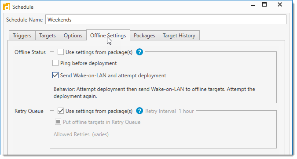The image size is (297, 159).
Task: Open the Triggers tab
Action: click(x=22, y=36)
